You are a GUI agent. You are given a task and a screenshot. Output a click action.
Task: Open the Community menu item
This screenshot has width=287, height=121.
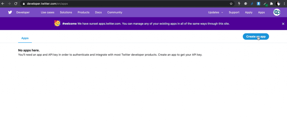[115, 12]
